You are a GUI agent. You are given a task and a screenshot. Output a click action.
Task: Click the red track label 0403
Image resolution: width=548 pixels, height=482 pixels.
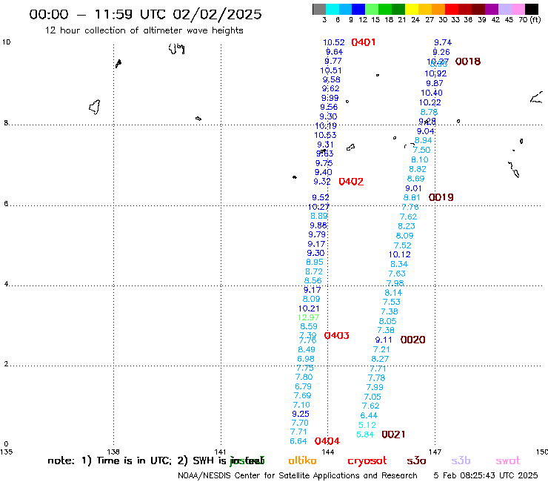coord(336,336)
